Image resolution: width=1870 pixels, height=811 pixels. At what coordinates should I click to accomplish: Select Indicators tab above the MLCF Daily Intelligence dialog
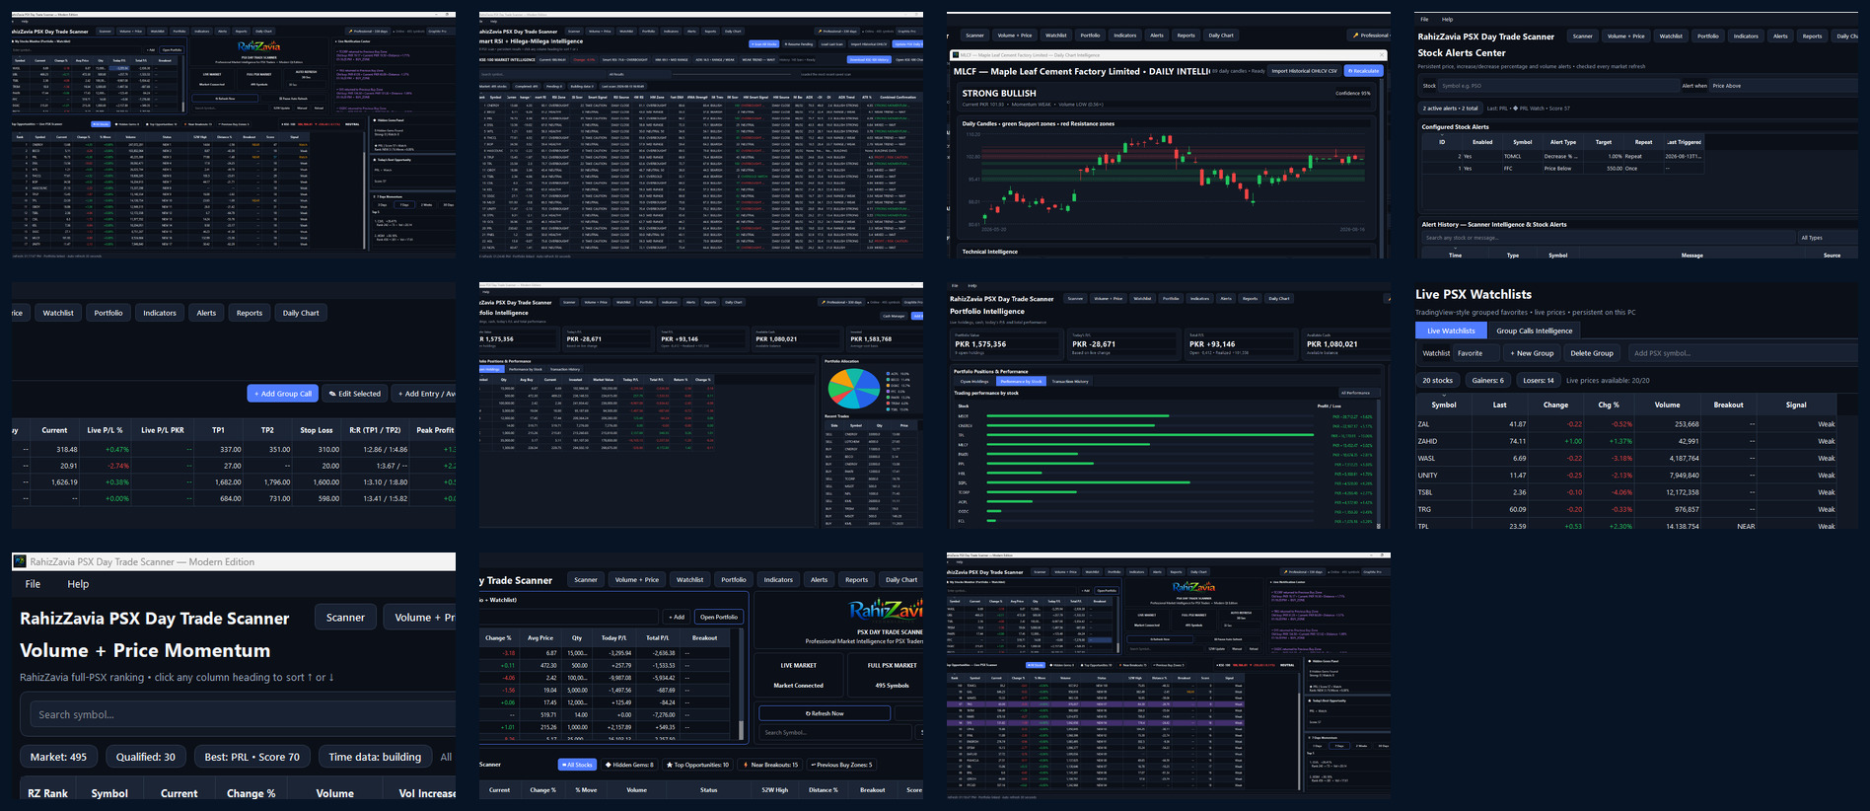[1124, 36]
